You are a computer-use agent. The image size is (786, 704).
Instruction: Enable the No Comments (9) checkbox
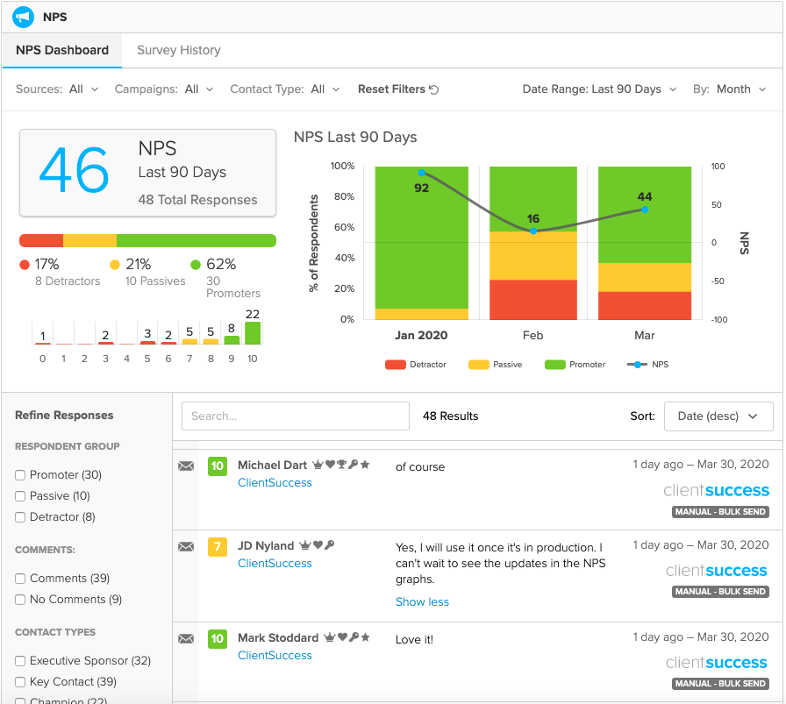pos(20,600)
